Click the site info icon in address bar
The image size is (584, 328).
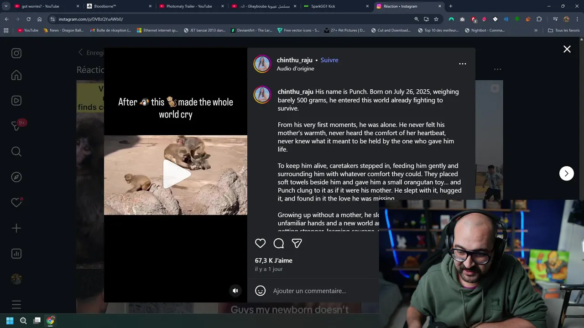(x=52, y=19)
